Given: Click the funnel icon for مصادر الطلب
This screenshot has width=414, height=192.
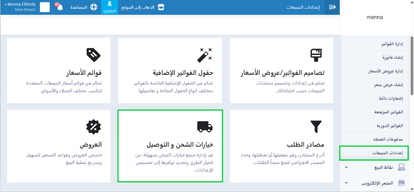Looking at the screenshot, I should [x=317, y=126].
